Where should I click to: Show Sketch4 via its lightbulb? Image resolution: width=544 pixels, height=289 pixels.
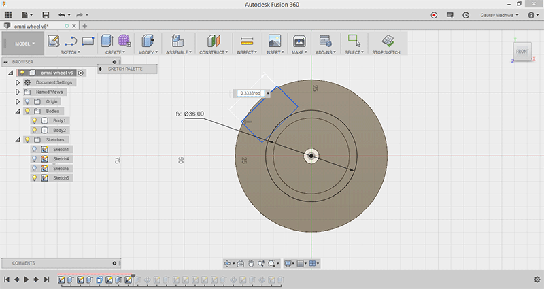click(34, 158)
